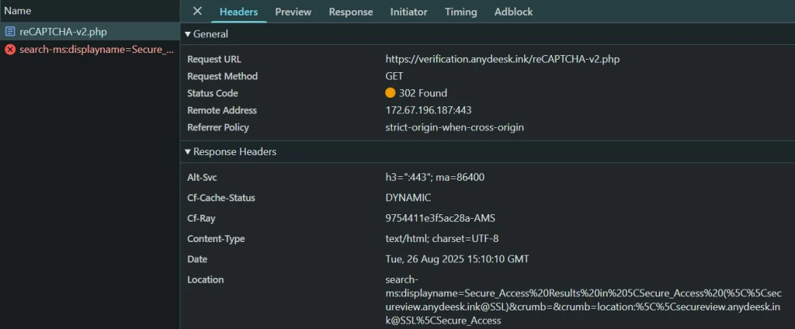Open the Response tab
This screenshot has height=329, width=795.
click(x=350, y=12)
